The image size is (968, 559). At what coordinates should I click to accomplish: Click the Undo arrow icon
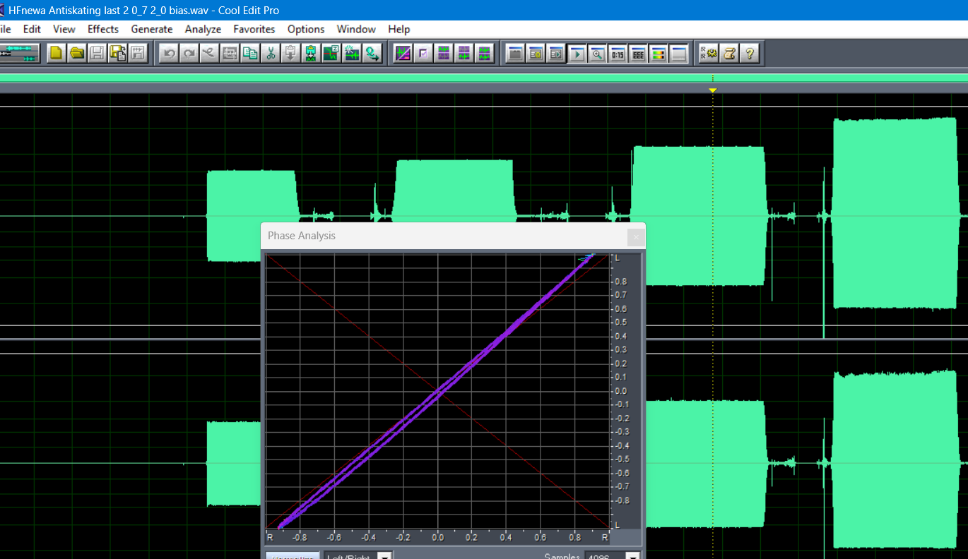pyautogui.click(x=168, y=53)
